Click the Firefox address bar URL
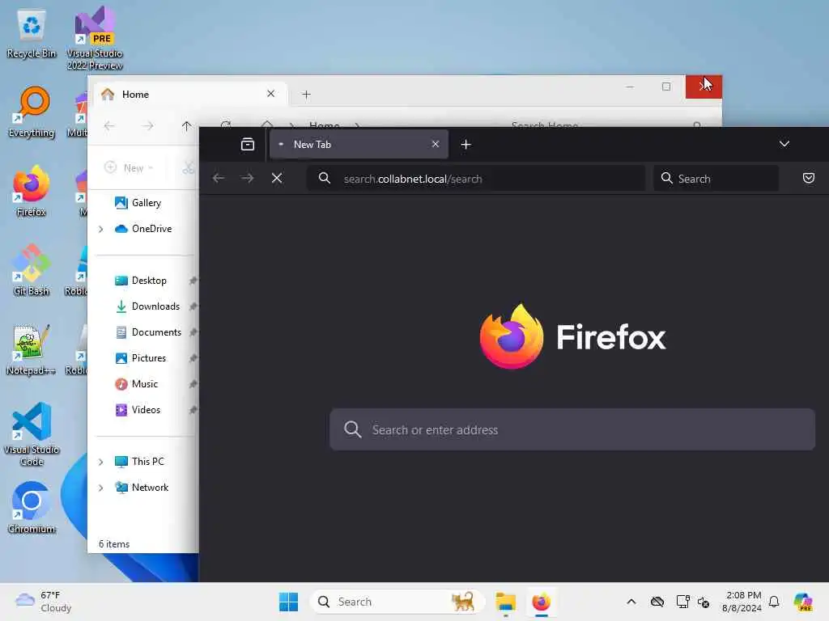 point(413,179)
